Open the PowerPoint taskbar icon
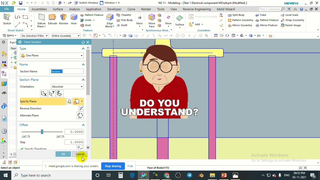 click(224, 175)
